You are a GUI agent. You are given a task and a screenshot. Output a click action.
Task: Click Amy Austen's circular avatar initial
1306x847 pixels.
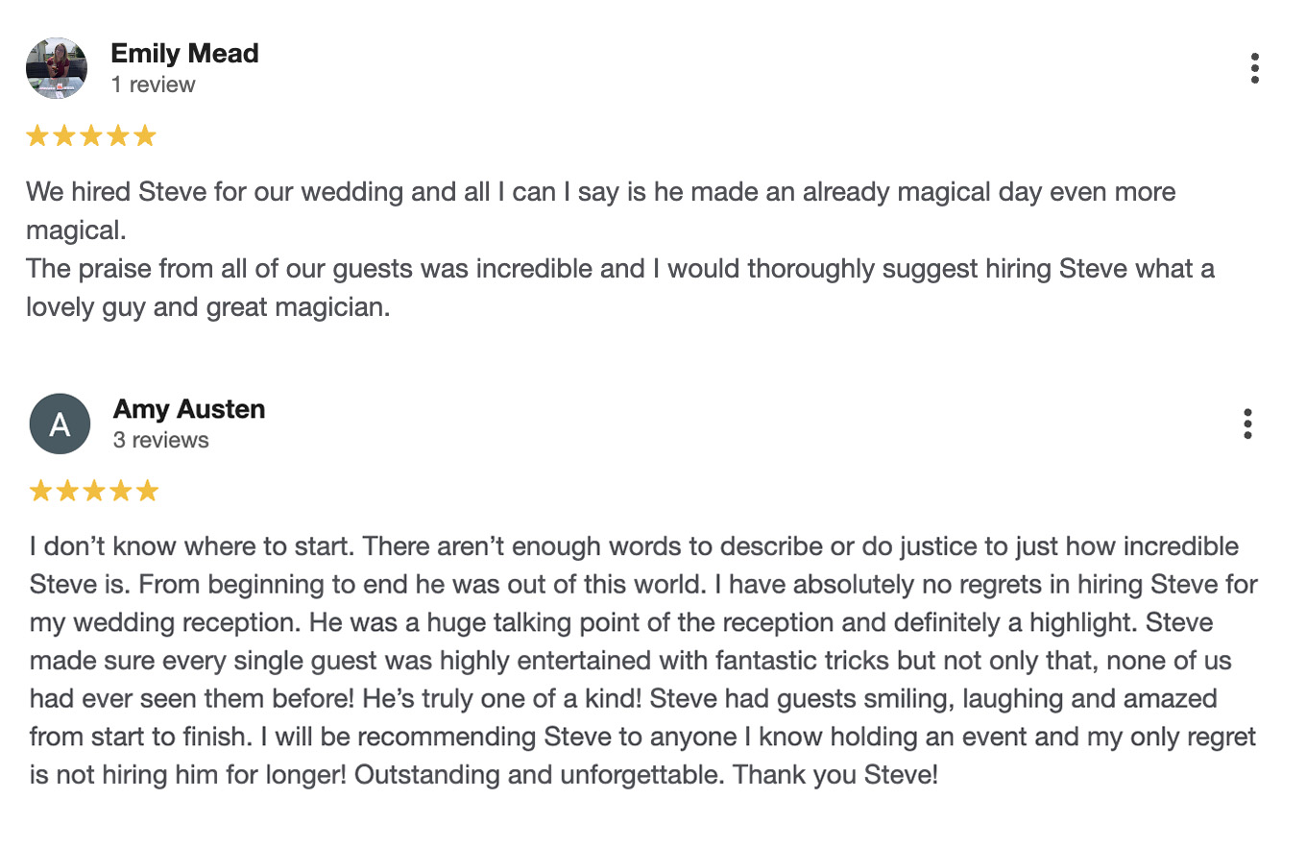pyautogui.click(x=60, y=423)
